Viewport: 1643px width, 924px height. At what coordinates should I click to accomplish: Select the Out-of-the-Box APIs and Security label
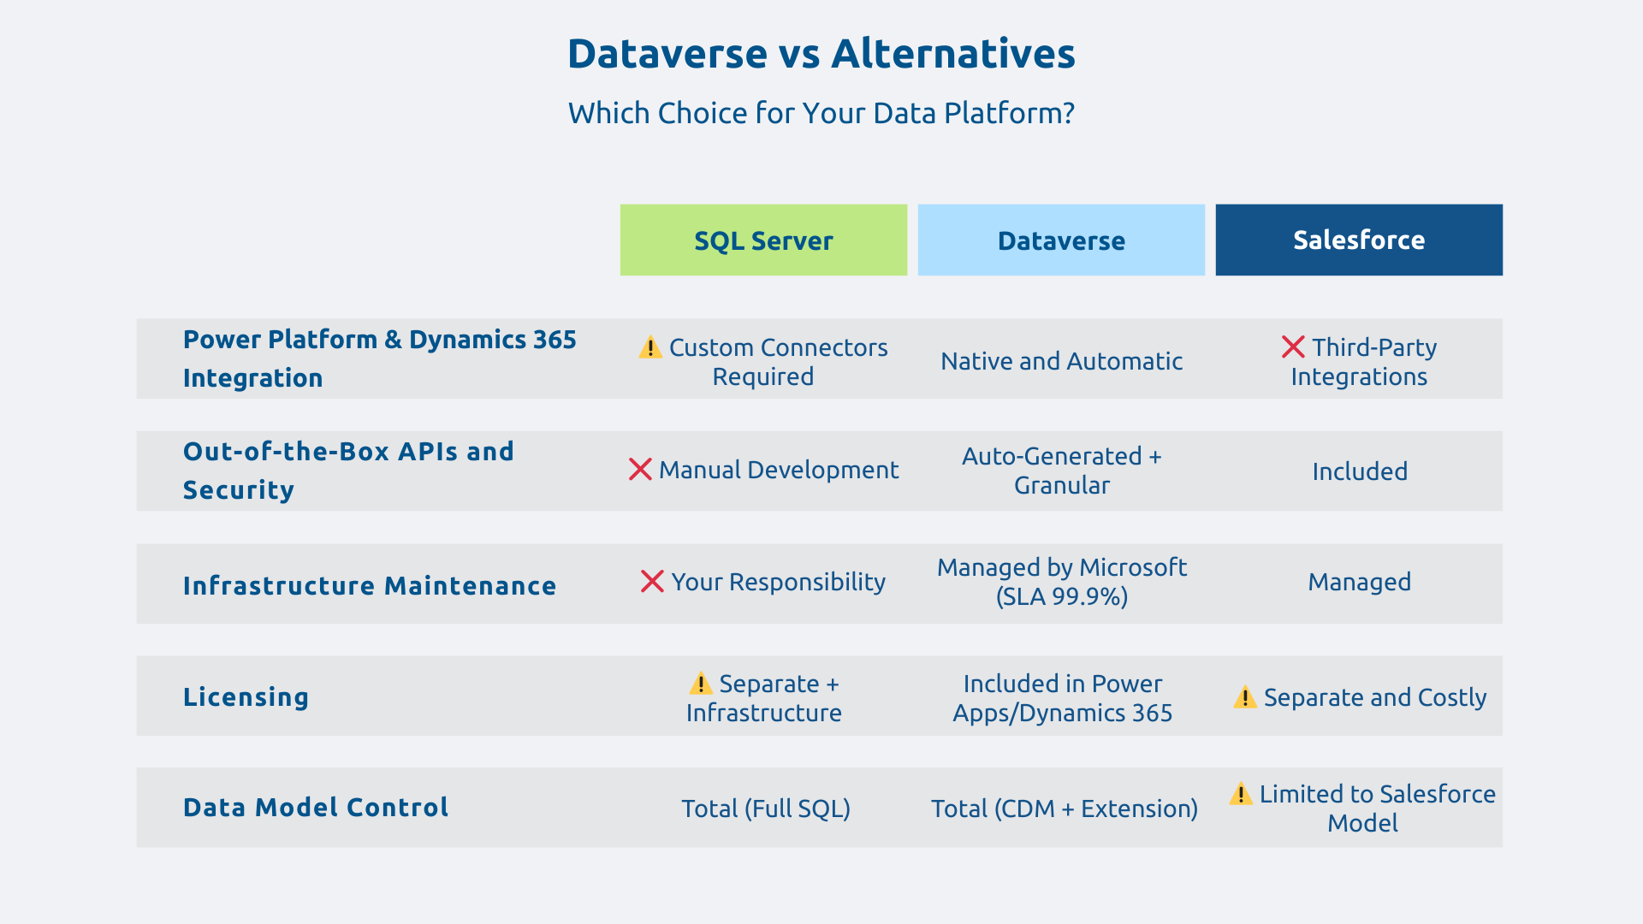348,471
